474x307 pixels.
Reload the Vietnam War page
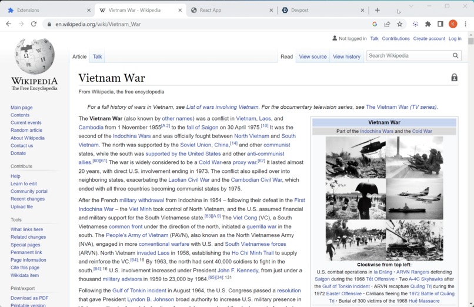click(x=34, y=24)
